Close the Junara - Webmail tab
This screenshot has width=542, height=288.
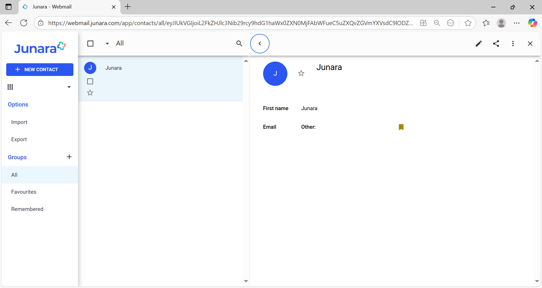pyautogui.click(x=114, y=7)
